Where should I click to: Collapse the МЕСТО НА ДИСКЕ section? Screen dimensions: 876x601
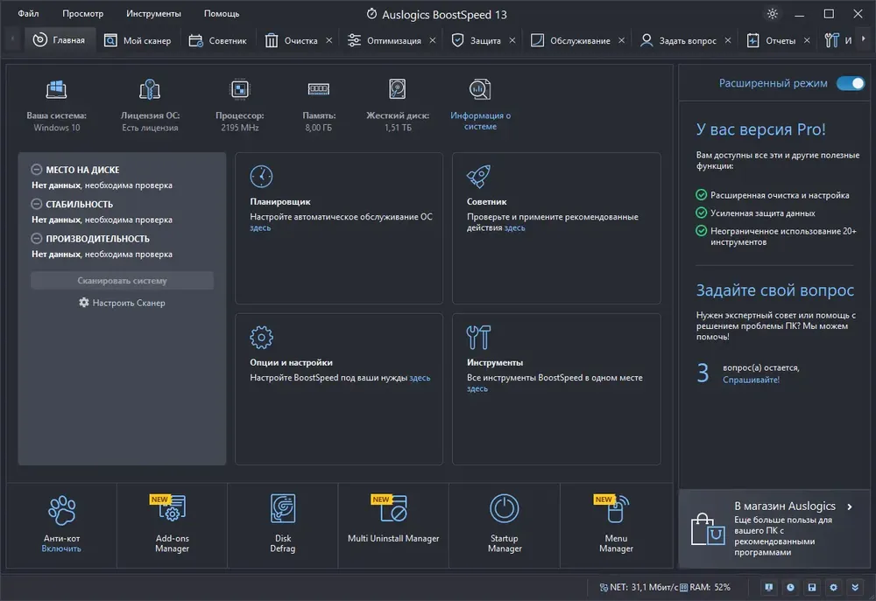coord(36,169)
